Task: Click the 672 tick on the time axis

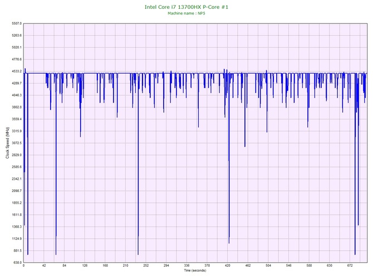Action: point(350,266)
